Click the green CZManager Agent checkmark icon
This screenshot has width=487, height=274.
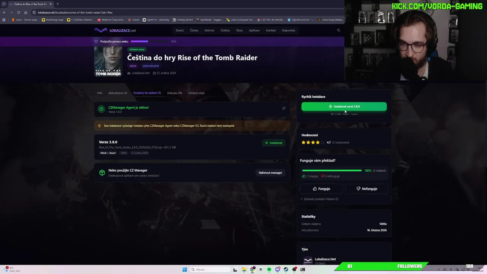coord(101,109)
